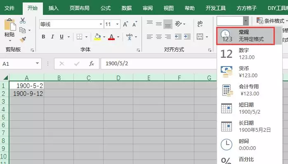This screenshot has height=164, width=288.
Task: Switch to the 开发工具 tab
Action: pyautogui.click(x=216, y=8)
